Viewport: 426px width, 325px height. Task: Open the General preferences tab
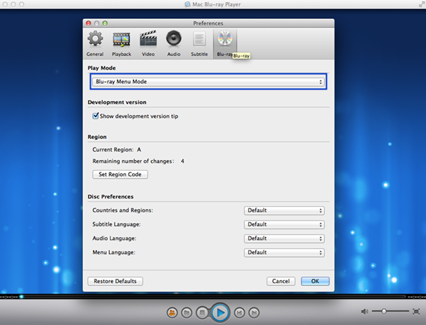[x=95, y=43]
